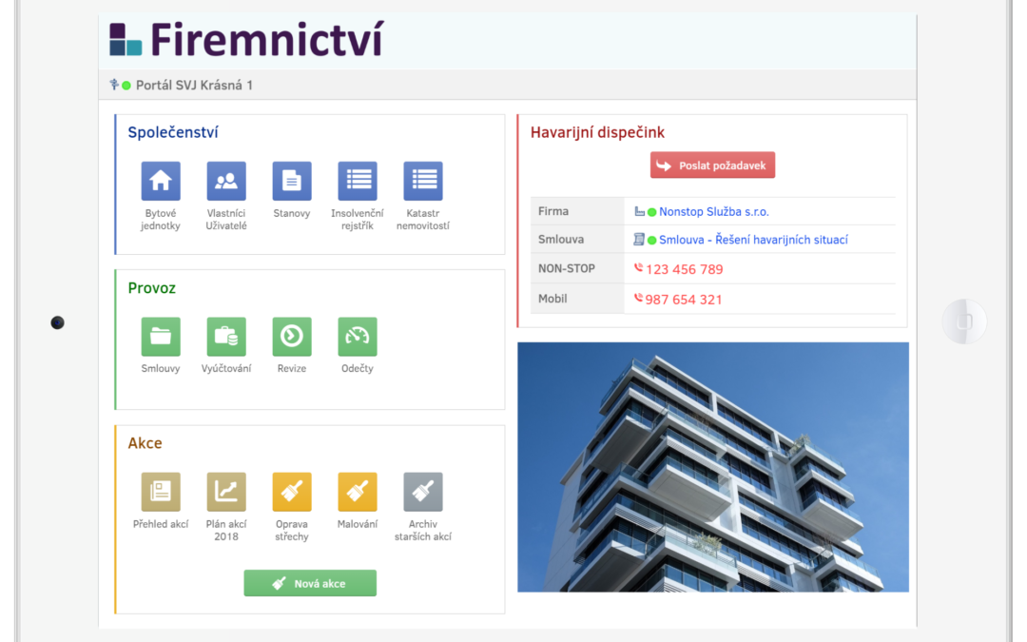Open Smlouva - Řešení havarijních situací link
This screenshot has width=1027, height=642.
click(753, 240)
